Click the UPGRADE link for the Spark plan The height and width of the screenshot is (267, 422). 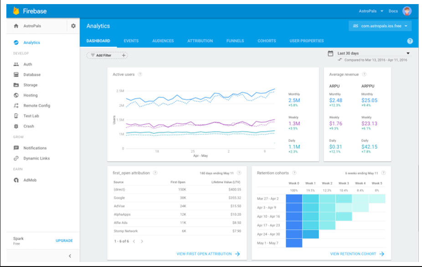click(x=64, y=240)
